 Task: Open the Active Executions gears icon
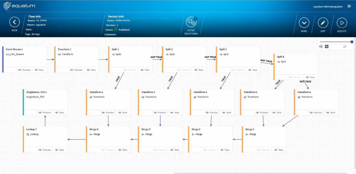click(x=191, y=22)
